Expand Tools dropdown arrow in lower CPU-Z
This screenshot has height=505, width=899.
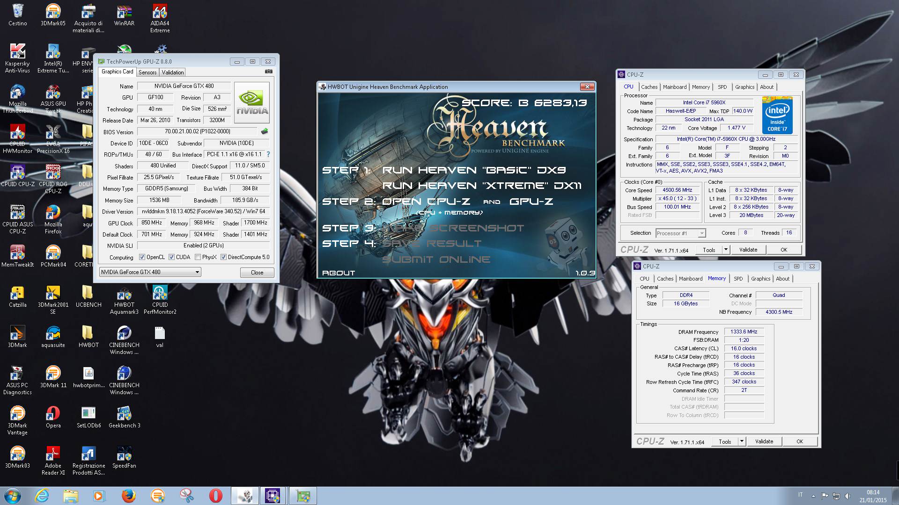[x=742, y=441]
